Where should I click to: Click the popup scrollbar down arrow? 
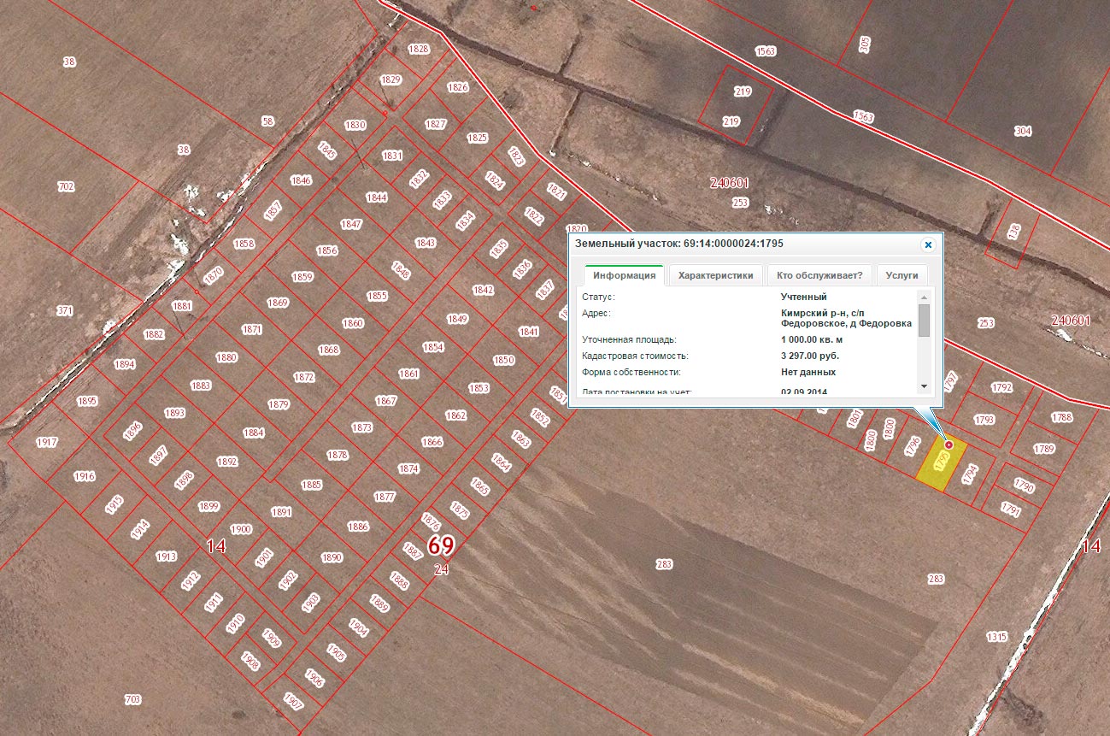tap(924, 386)
